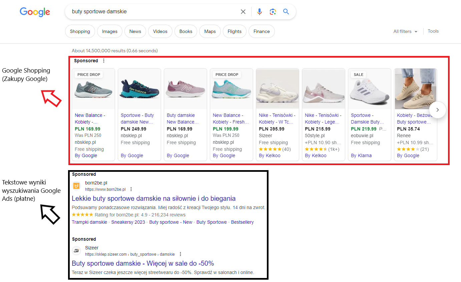461x282 pixels.
Task: Select the Videos filter chip
Action: pos(160,31)
